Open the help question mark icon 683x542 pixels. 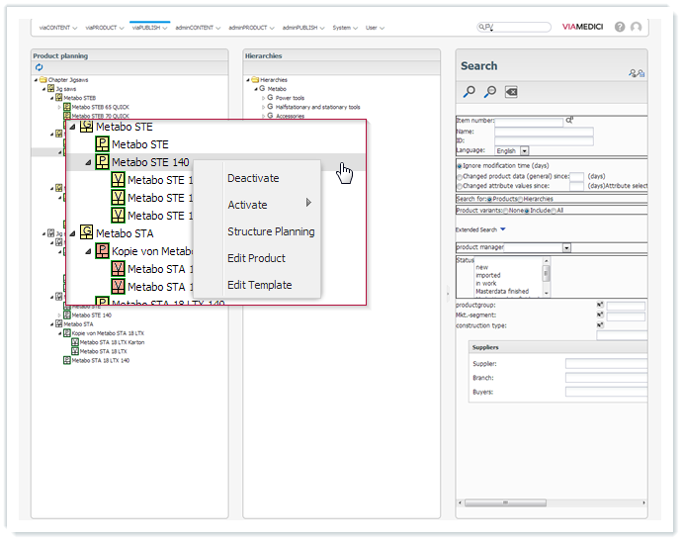(620, 28)
